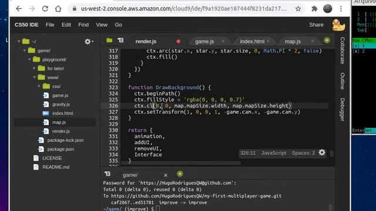Viewport: 376px width, 211px height.
Task: Add a new terminal tab with plus icon
Action: (x=180, y=174)
